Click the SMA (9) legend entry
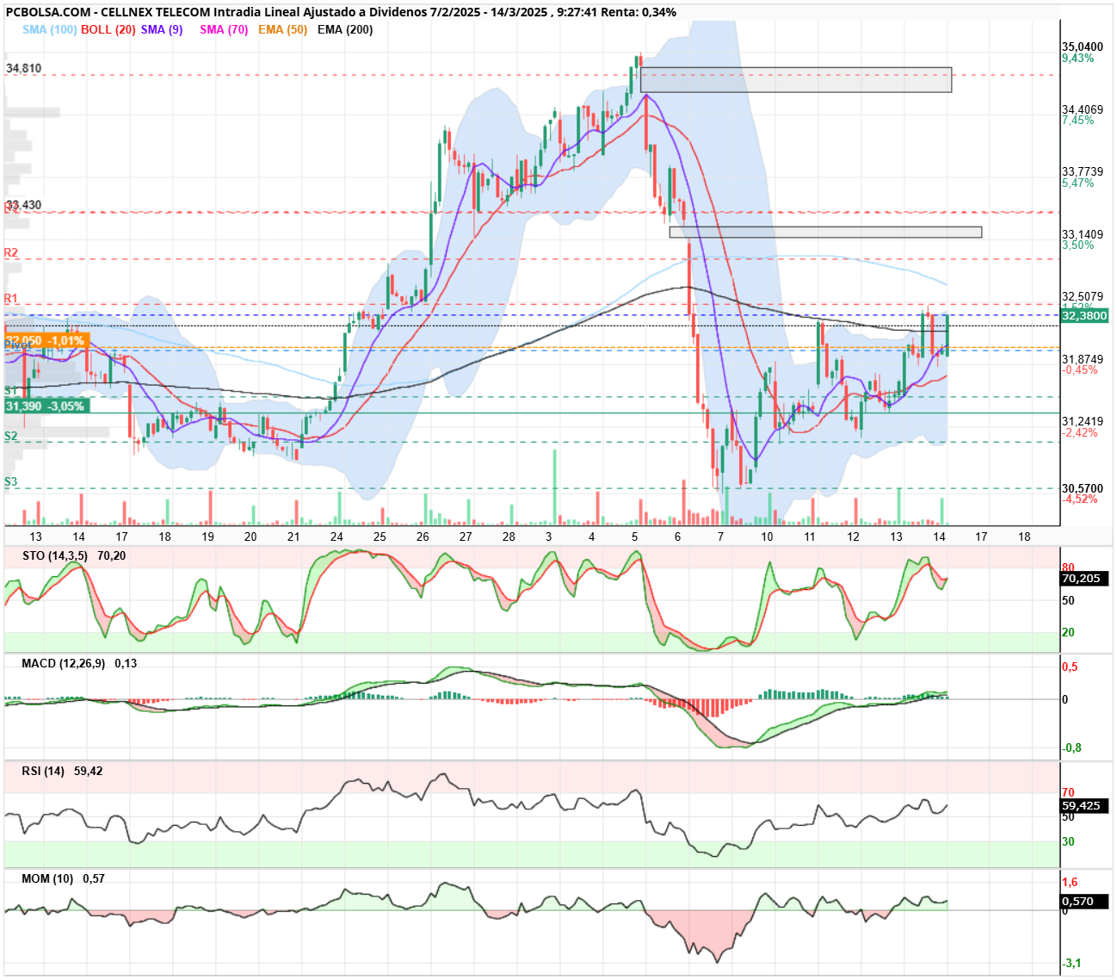 pyautogui.click(x=162, y=29)
